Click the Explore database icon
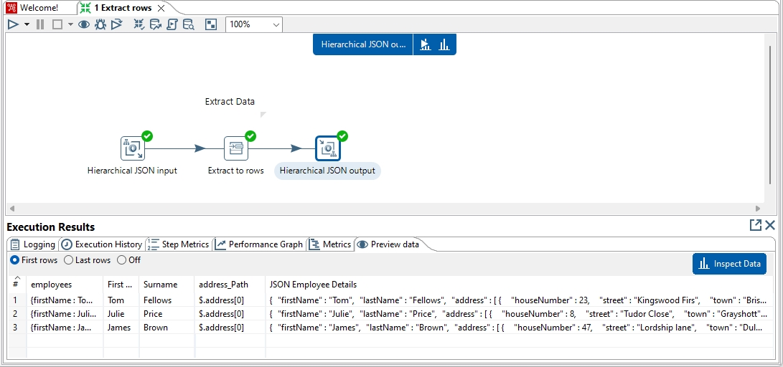Viewport: 783px width, 367px height. click(189, 24)
